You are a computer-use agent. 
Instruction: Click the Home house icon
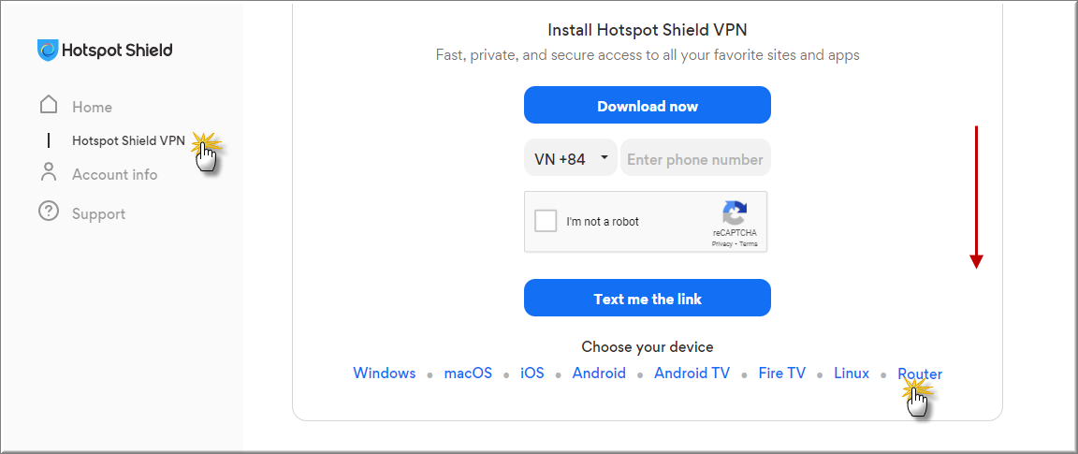[x=48, y=105]
